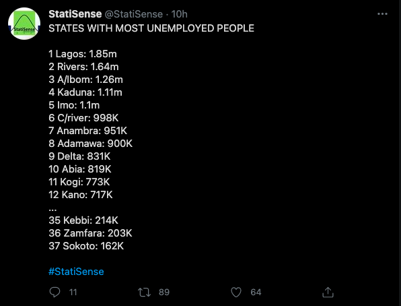Click the Kaduna: 1.11m line

click(85, 92)
